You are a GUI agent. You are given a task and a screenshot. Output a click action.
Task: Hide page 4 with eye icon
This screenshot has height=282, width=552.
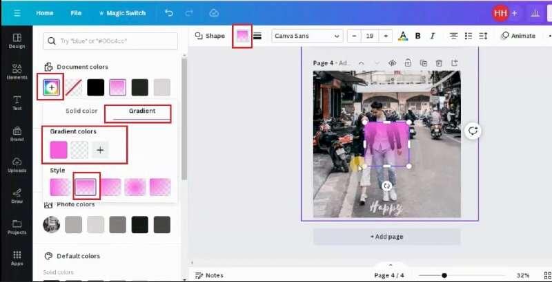pyautogui.click(x=392, y=63)
